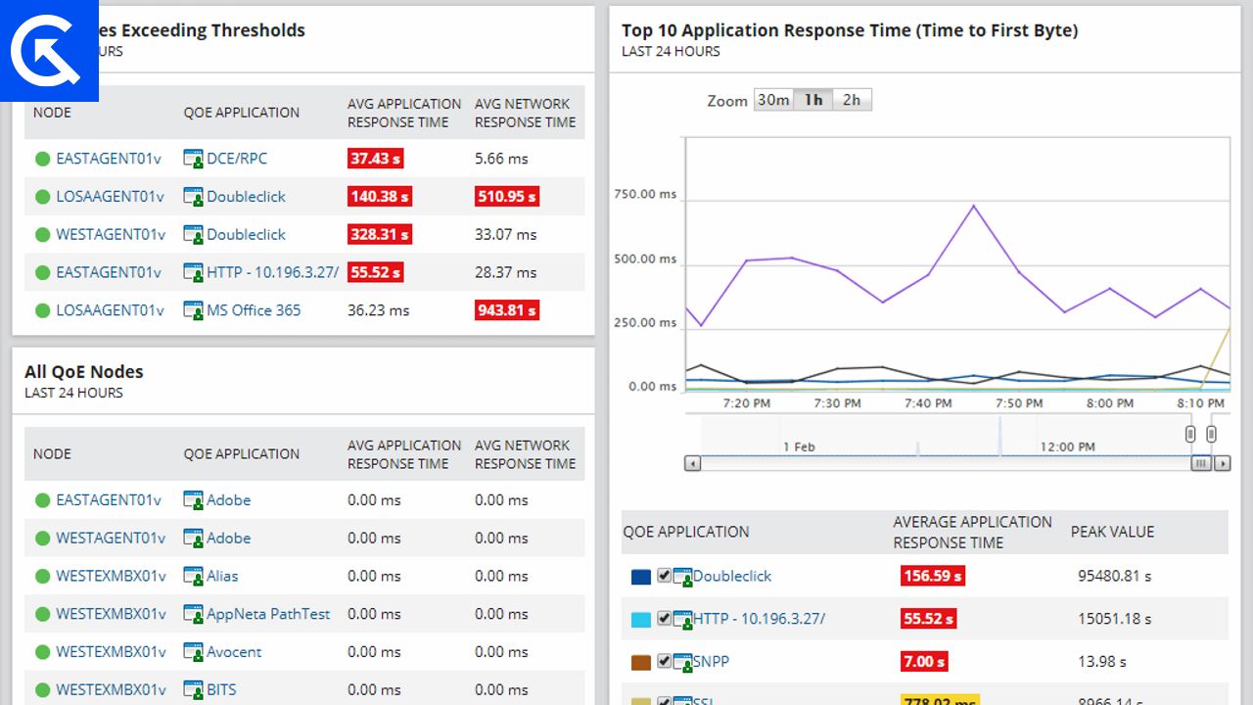The height and width of the screenshot is (705, 1253).
Task: Click the red 510.95 s network response value
Action: (x=507, y=197)
